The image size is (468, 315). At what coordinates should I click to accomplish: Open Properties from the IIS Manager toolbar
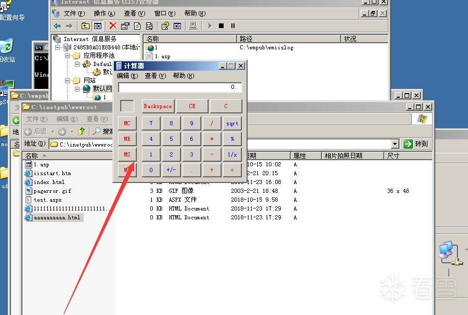point(125,26)
